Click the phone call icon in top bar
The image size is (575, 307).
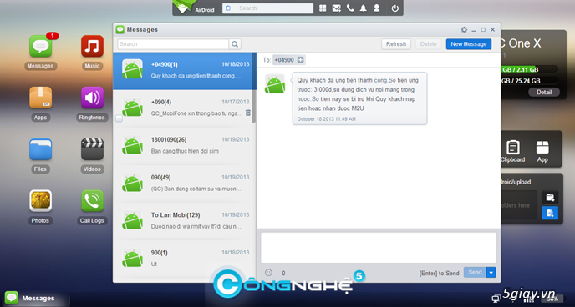350,8
